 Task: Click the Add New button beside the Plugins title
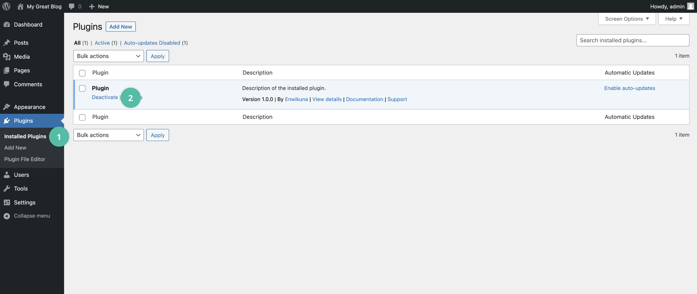point(121,27)
